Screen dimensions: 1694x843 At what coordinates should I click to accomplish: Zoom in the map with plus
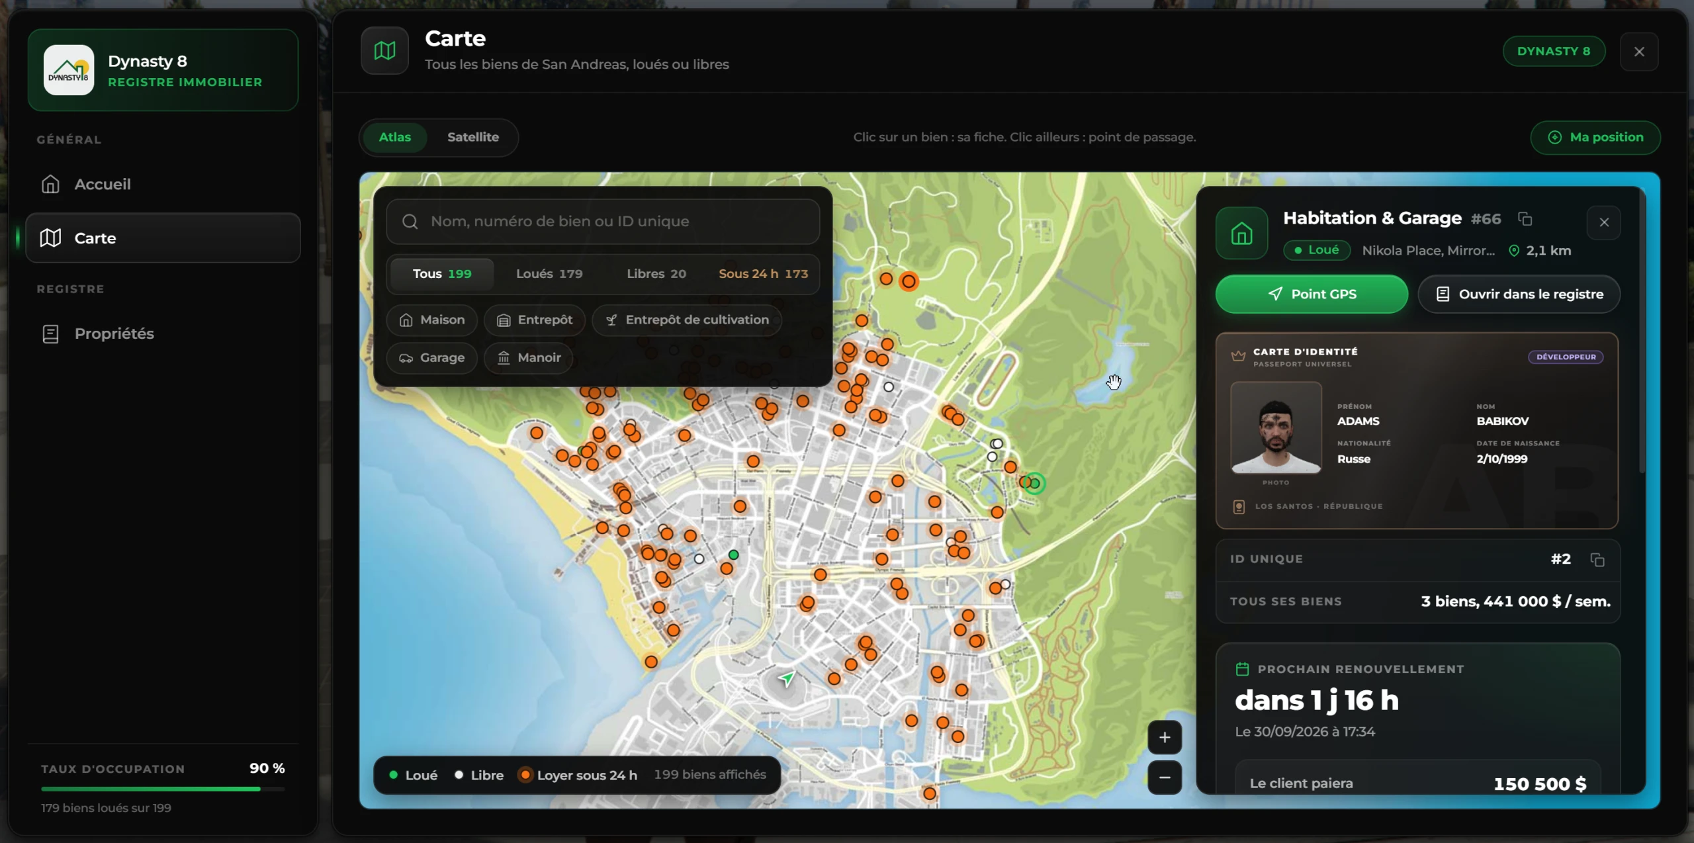tap(1165, 737)
